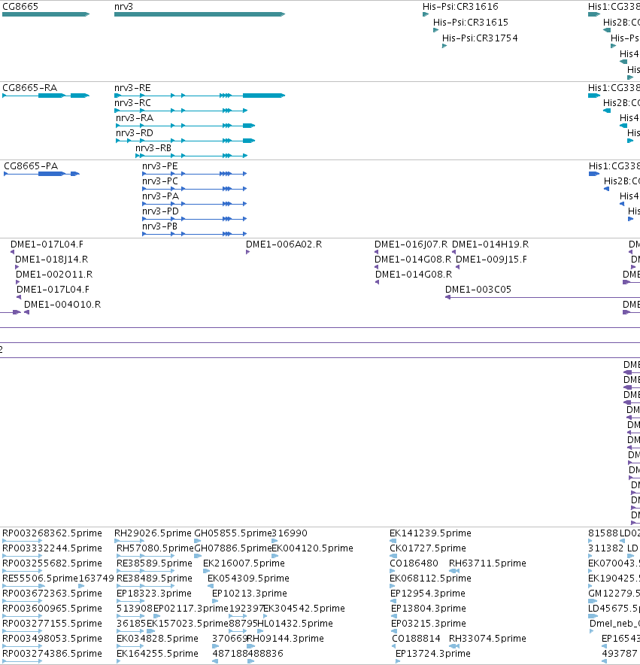Click the nrv3 gene bar in the top track
The image size is (640, 665).
[x=200, y=14]
